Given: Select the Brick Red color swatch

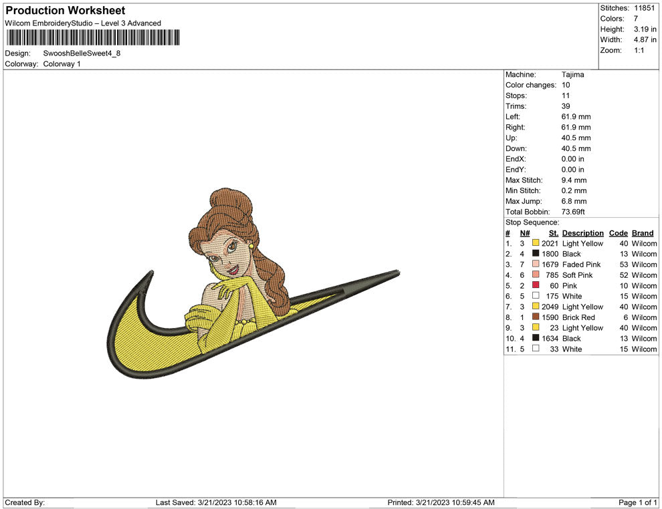Looking at the screenshot, I should click(x=536, y=317).
